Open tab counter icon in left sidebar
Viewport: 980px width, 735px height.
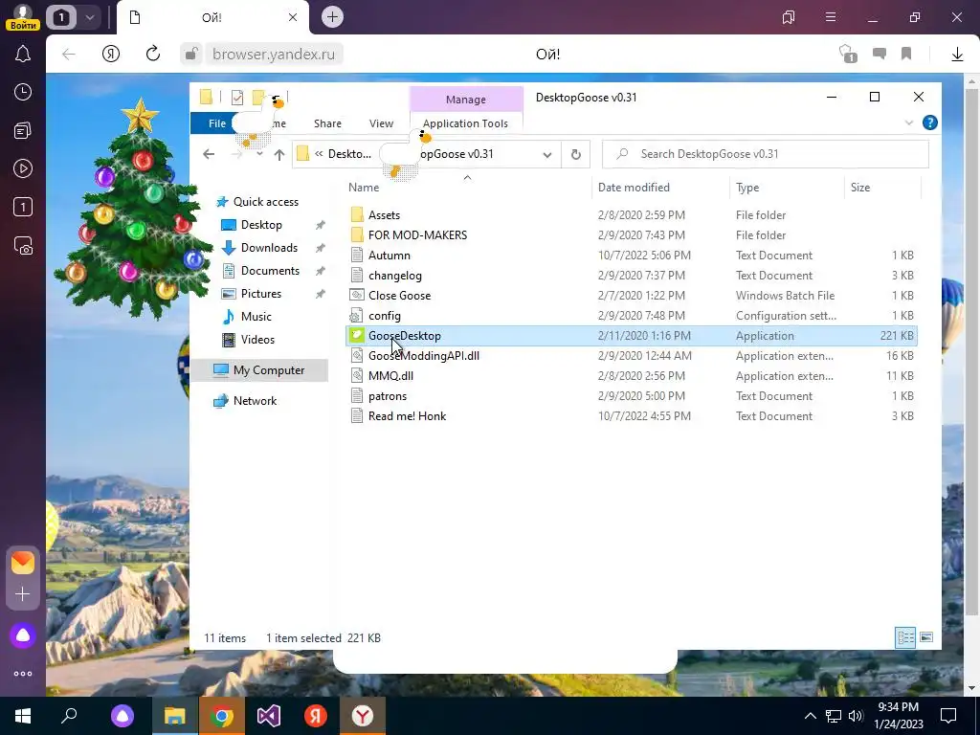pyautogui.click(x=23, y=207)
